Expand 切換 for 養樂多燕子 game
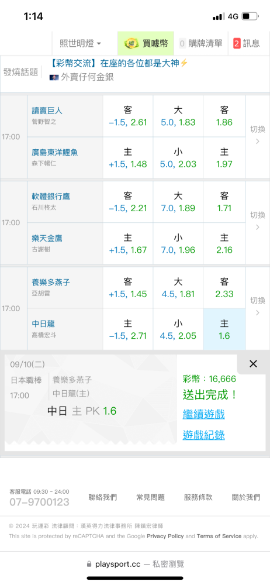Viewport: 270px width, 585px height. [257, 307]
